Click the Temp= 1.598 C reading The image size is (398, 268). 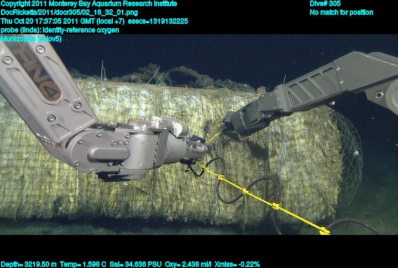[83, 265]
